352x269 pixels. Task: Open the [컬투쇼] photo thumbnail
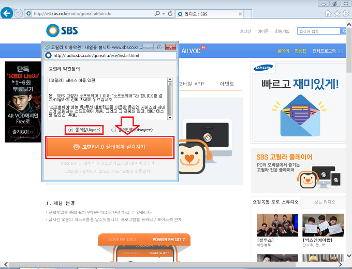(277, 225)
